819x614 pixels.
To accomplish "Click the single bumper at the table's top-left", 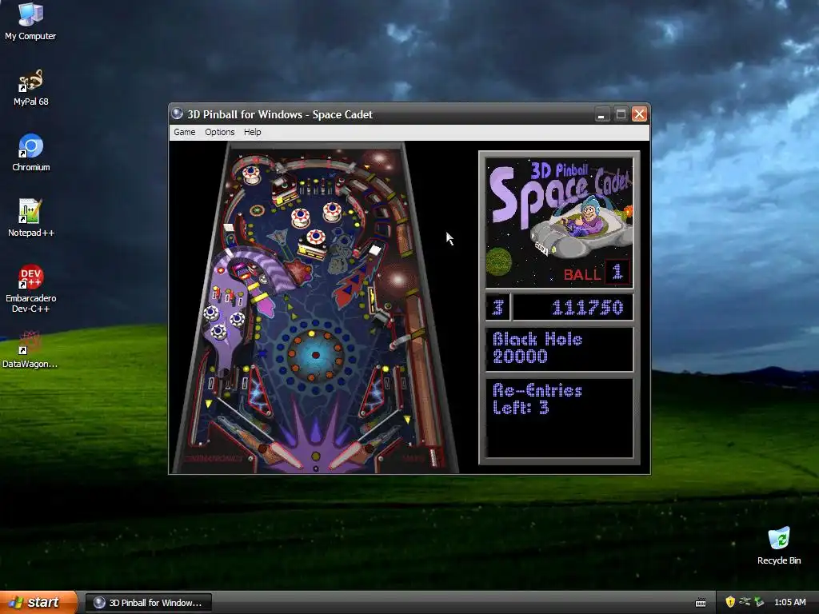I will 251,173.
